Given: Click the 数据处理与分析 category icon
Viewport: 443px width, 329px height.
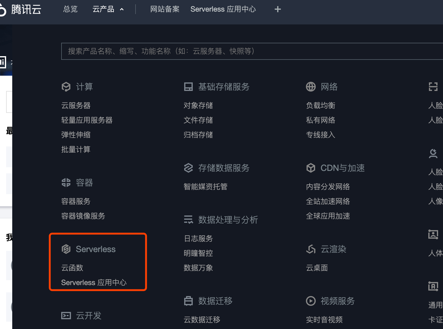Looking at the screenshot, I should [x=188, y=220].
